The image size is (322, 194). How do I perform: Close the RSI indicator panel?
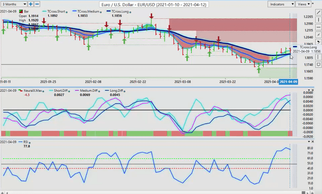[313, 142]
